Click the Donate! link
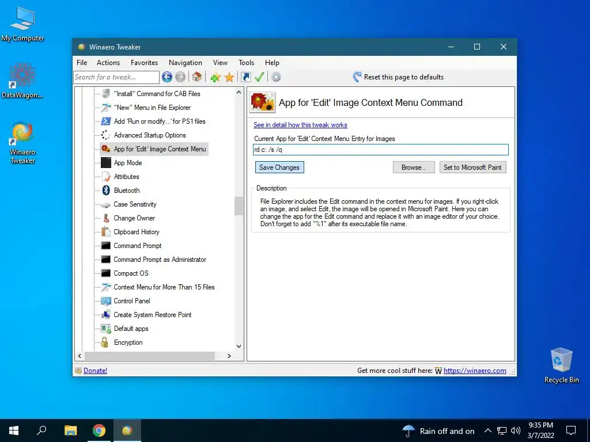The height and width of the screenshot is (442, 590). (95, 371)
